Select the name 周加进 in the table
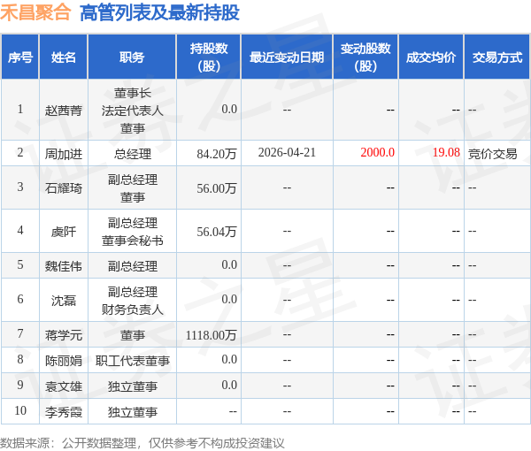531x451 pixels. pyautogui.click(x=64, y=153)
